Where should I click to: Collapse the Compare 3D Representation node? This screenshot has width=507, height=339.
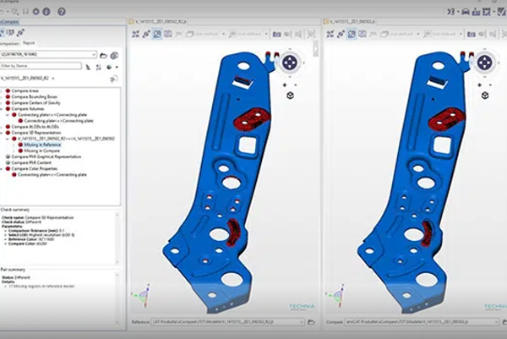[x=4, y=133]
